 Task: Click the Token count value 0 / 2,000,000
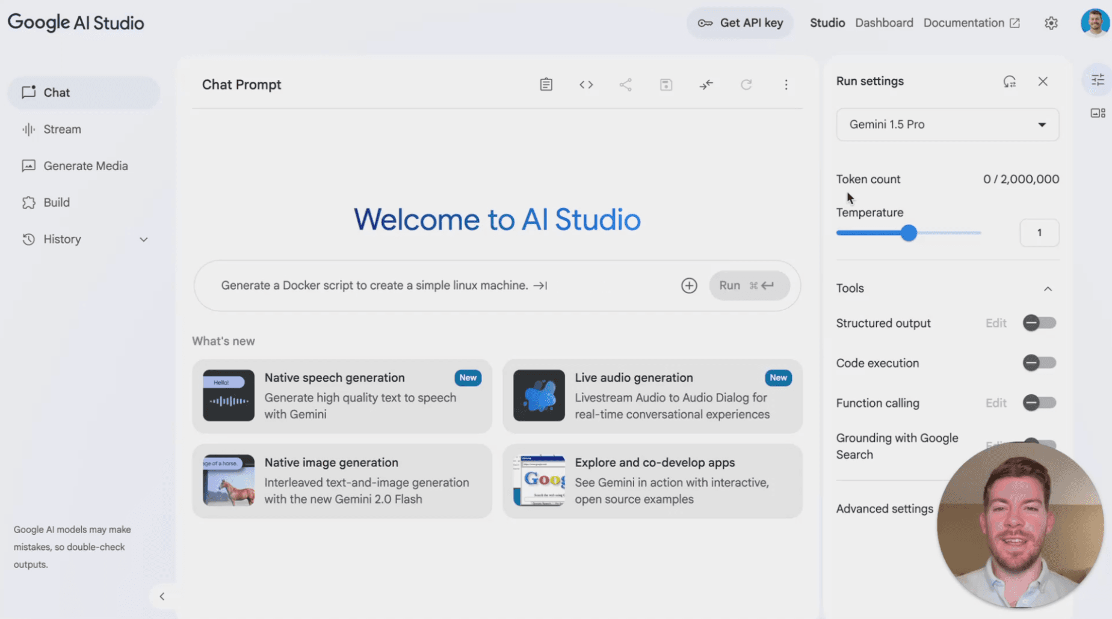coord(1021,179)
